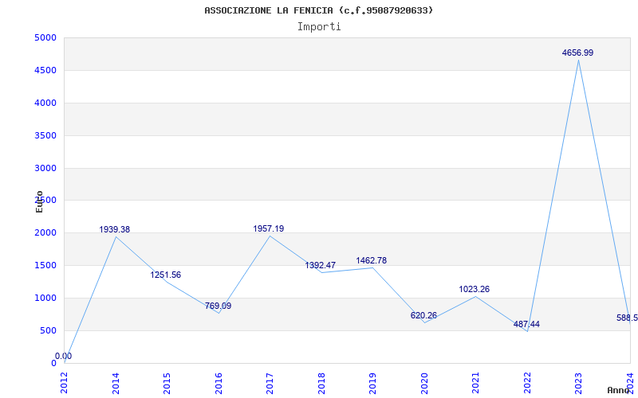638x398 pixels.
Task: Click the y-axis value 2000
Action: pos(45,233)
